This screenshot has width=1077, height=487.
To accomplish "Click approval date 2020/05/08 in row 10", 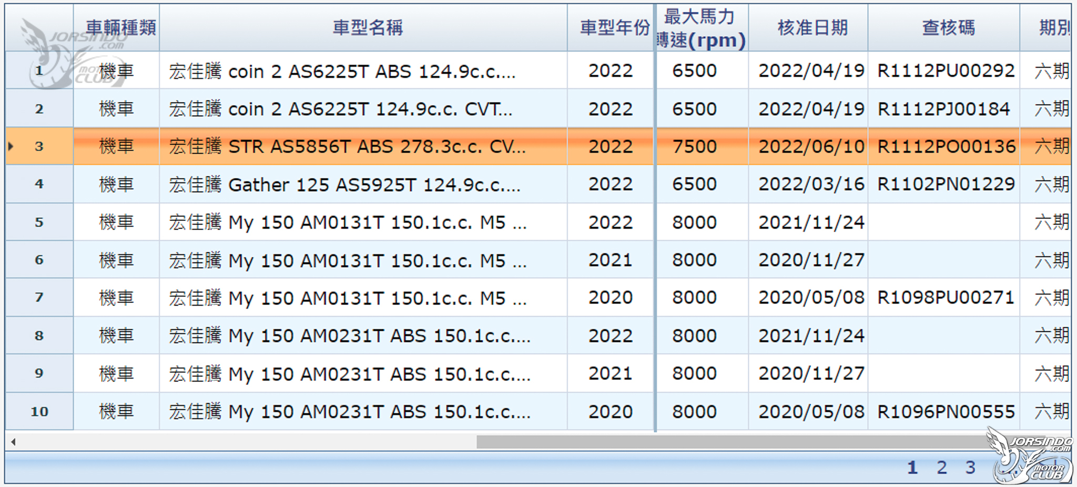I will tap(811, 412).
